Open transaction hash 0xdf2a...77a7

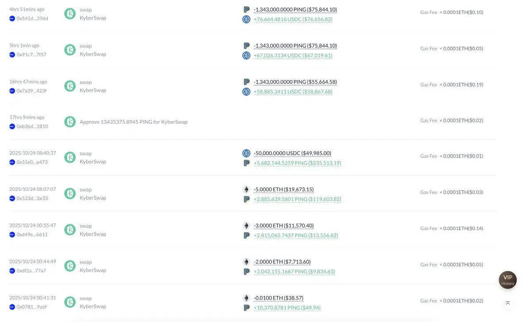pos(31,271)
